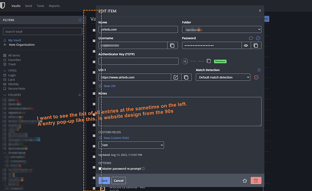
Task: Mark item as favorite with star
Action: 245,181
